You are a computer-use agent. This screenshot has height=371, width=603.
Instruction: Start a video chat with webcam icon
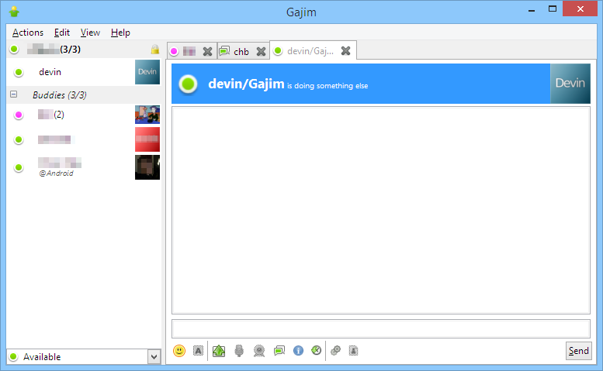259,351
